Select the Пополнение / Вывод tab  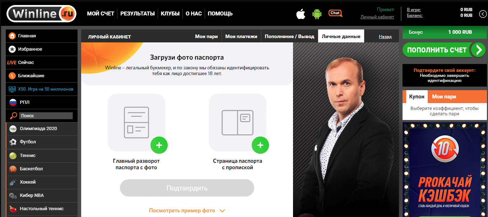coord(289,36)
